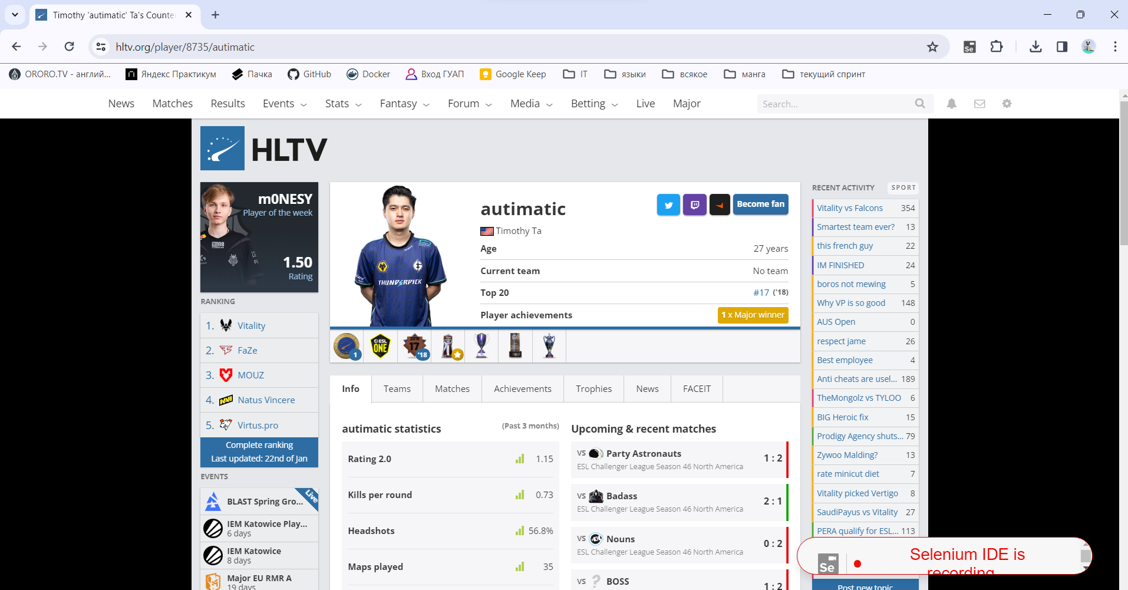Open Vitality vs Falcons forum thread

pos(865,208)
